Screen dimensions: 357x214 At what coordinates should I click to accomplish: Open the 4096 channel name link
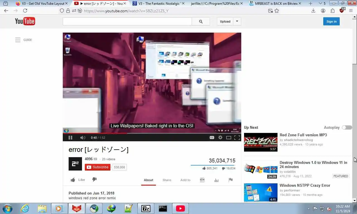click(89, 159)
